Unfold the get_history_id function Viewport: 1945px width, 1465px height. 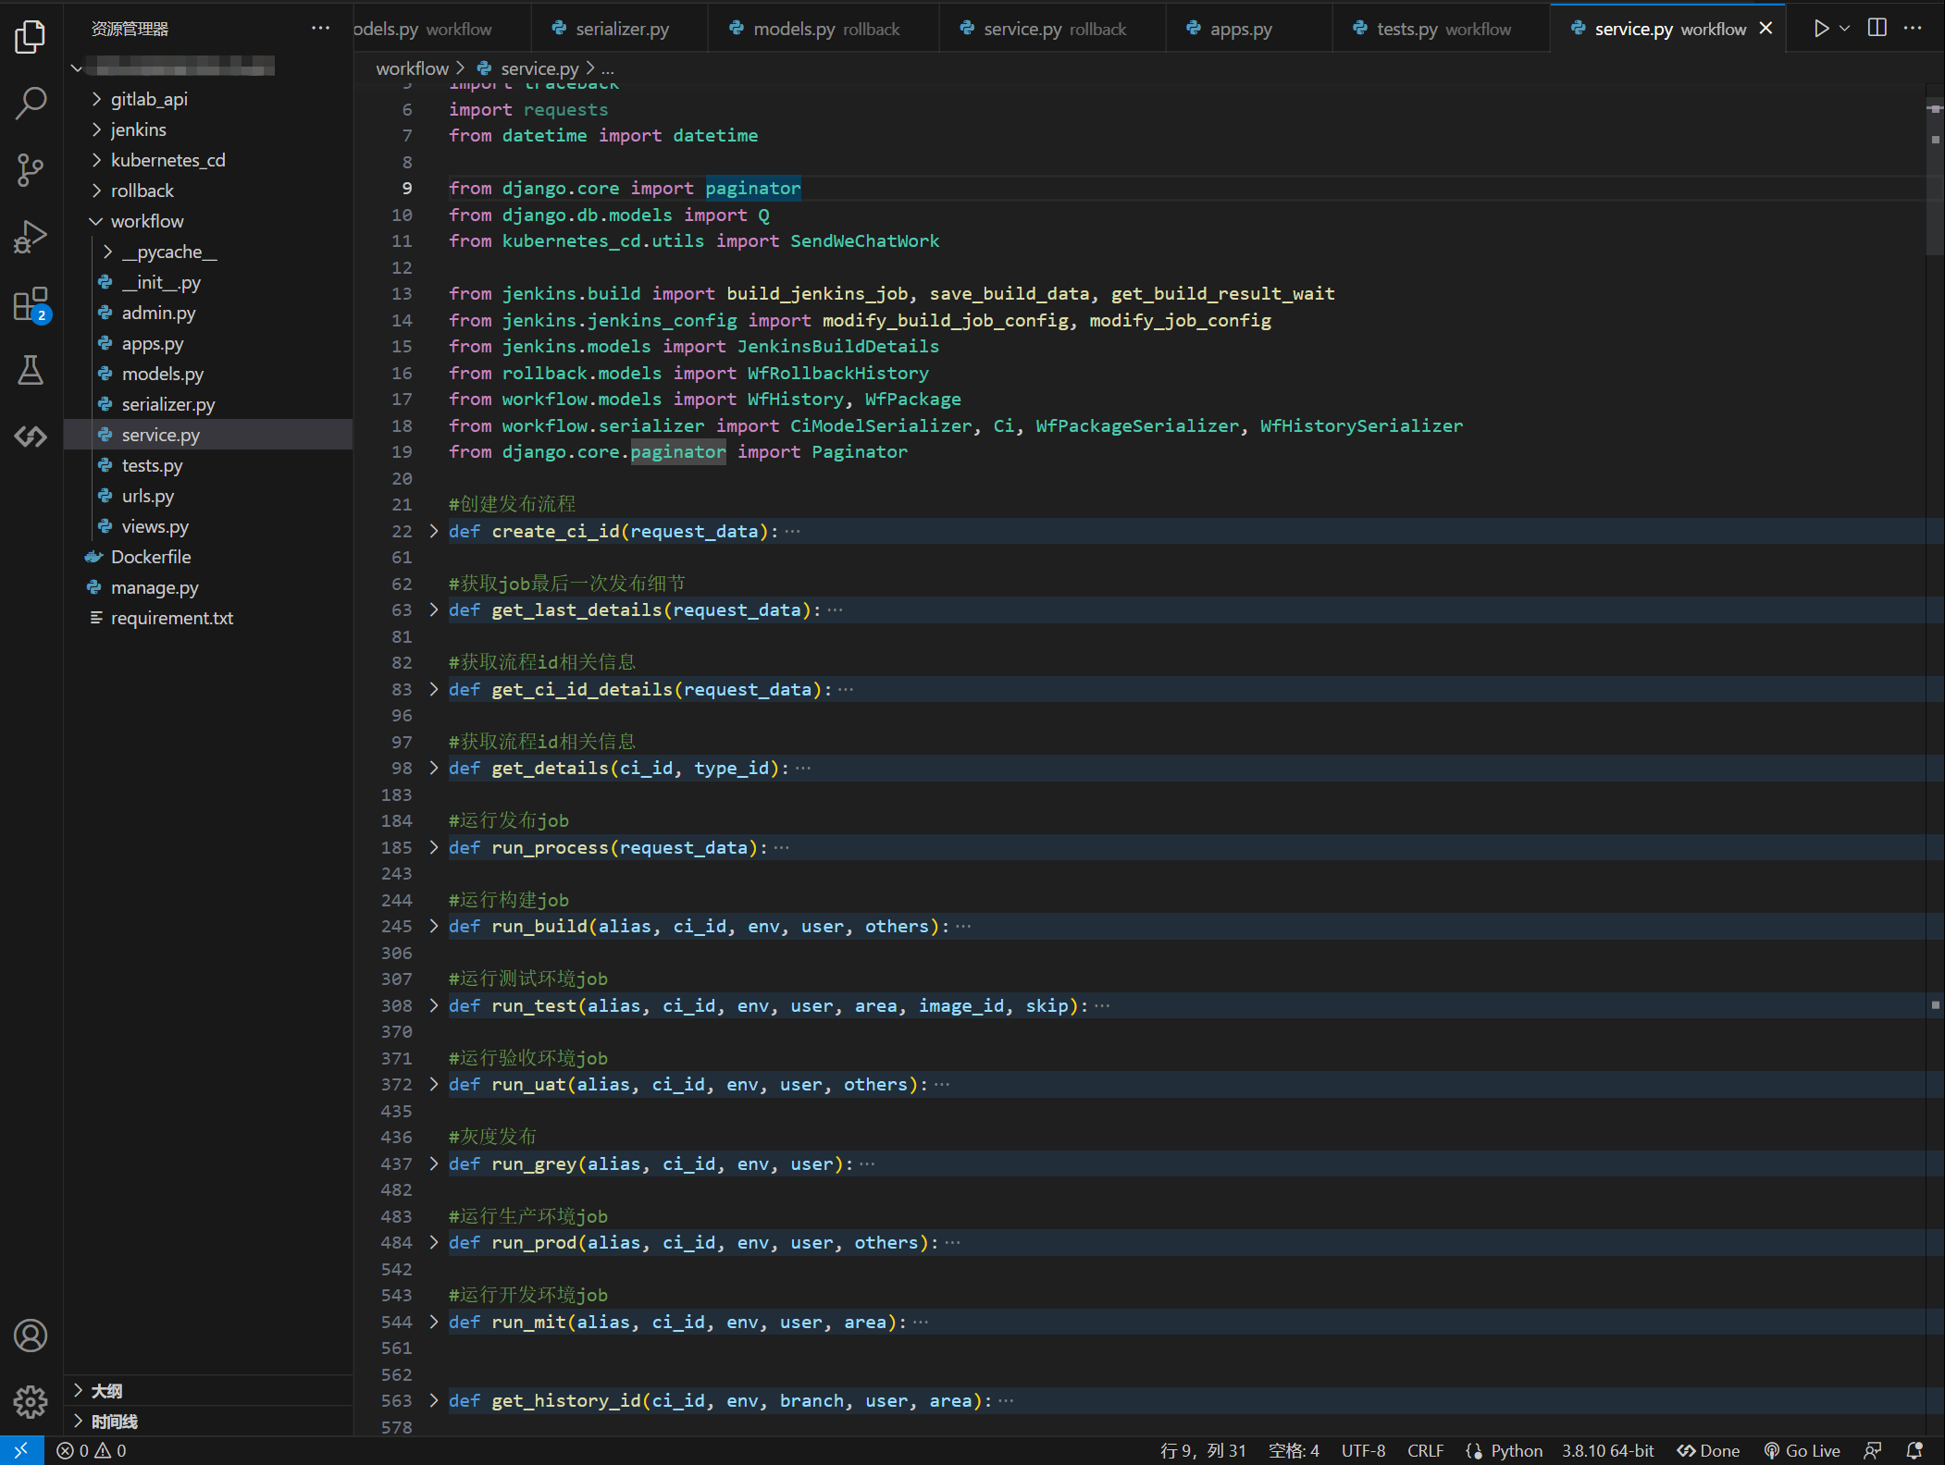tap(434, 1400)
